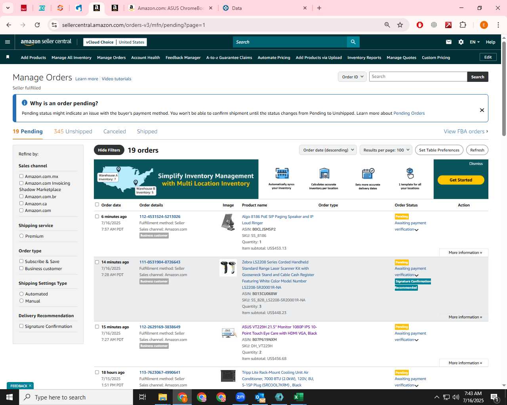Open order link 111-0531904-8726643
Viewport: 507px width, 405px height.
point(160,262)
